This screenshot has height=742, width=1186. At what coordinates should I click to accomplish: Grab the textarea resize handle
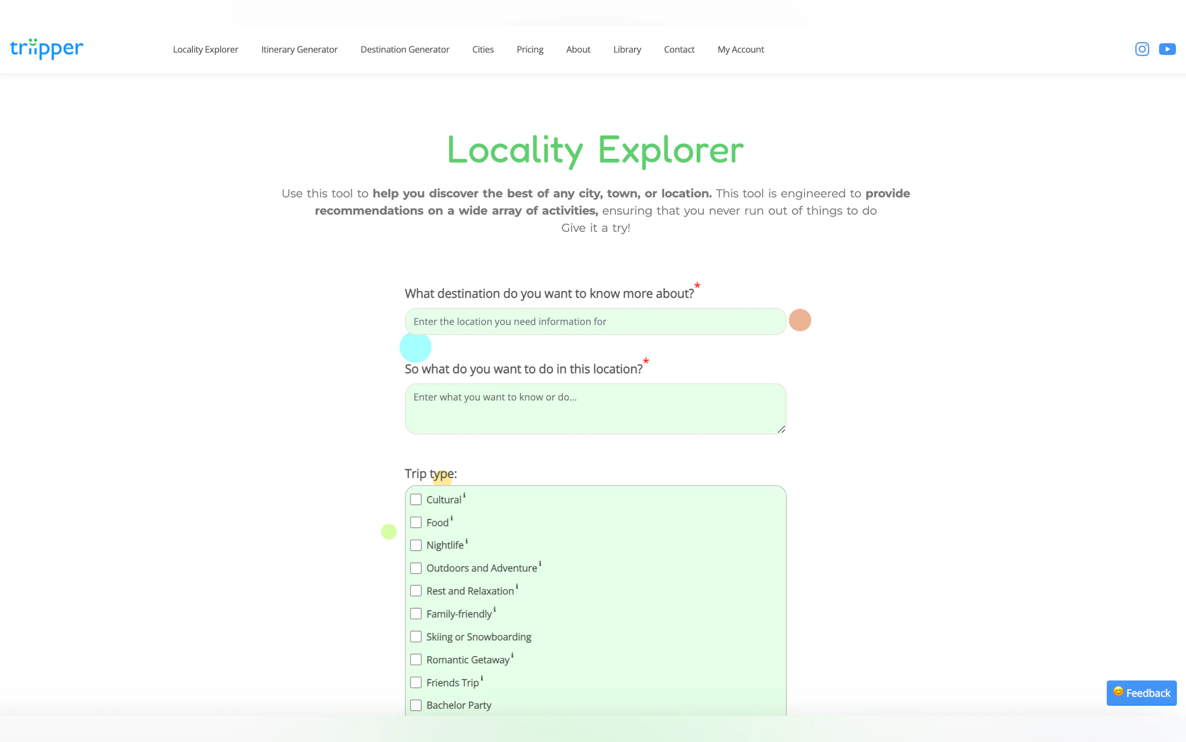[781, 429]
